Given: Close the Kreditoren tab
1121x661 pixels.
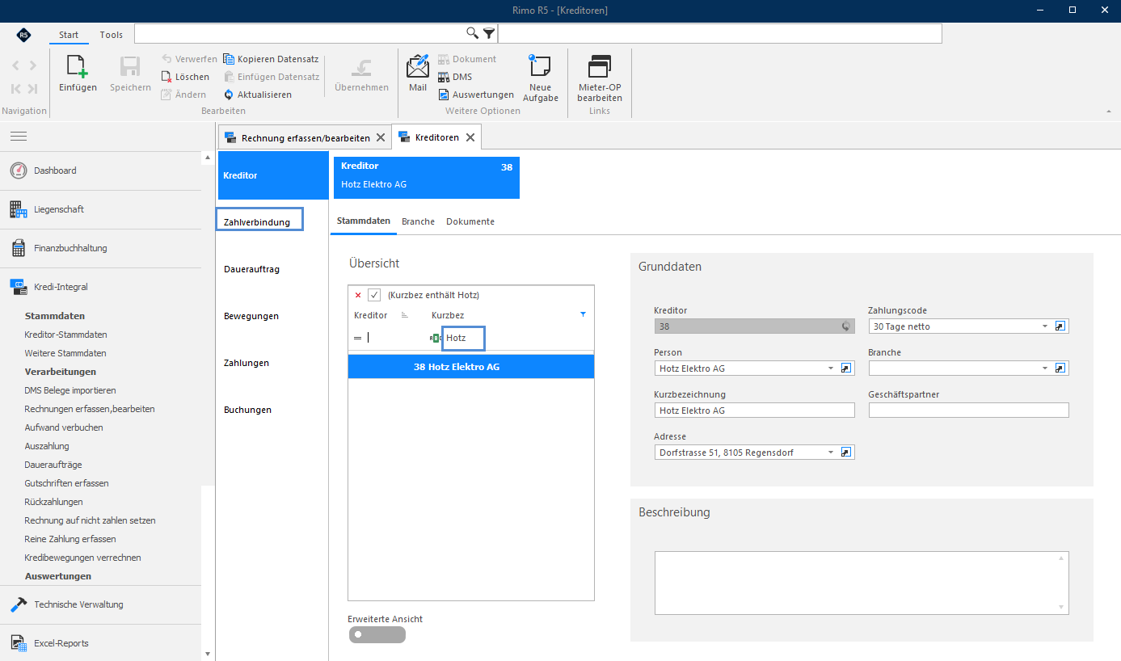Looking at the screenshot, I should [471, 137].
